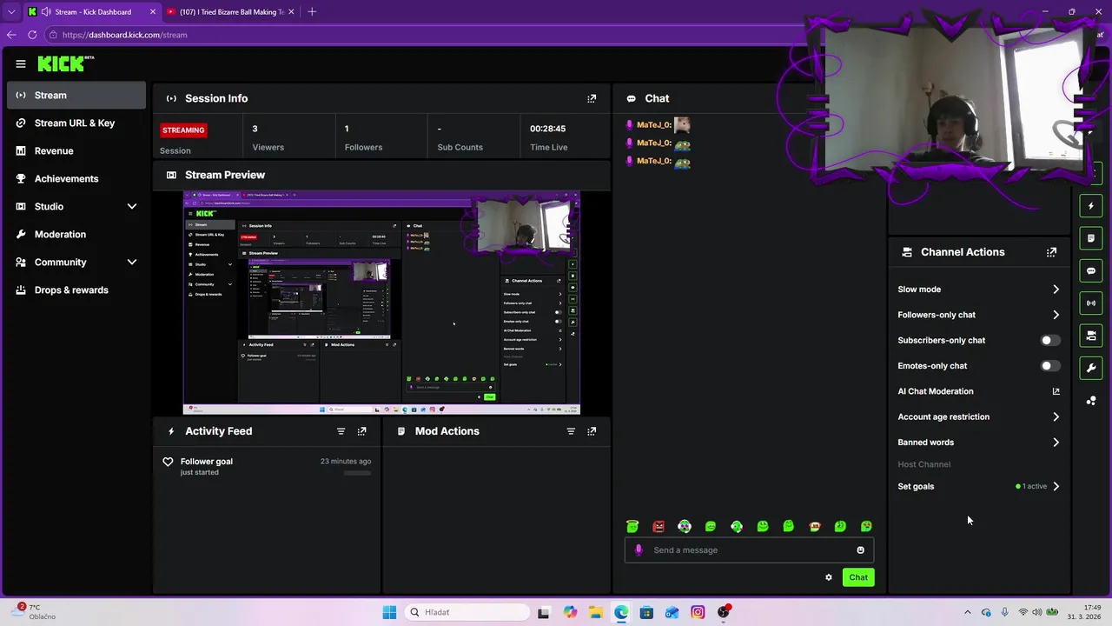The width and height of the screenshot is (1112, 626).
Task: Expand Account age restriction settings
Action: pos(1056,416)
